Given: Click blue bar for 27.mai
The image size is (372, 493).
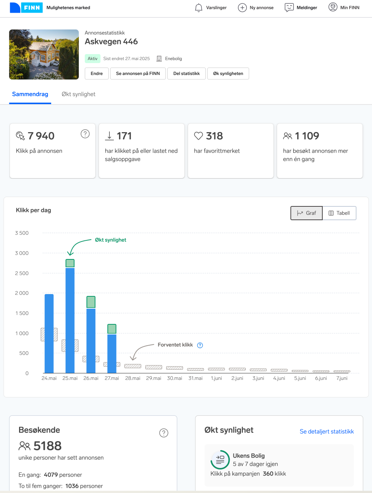Looking at the screenshot, I should tap(112, 353).
